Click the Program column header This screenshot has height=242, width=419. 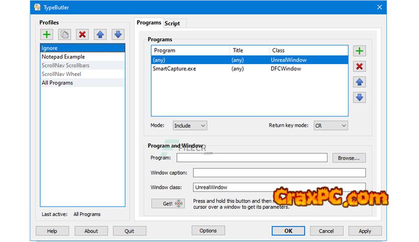point(190,50)
